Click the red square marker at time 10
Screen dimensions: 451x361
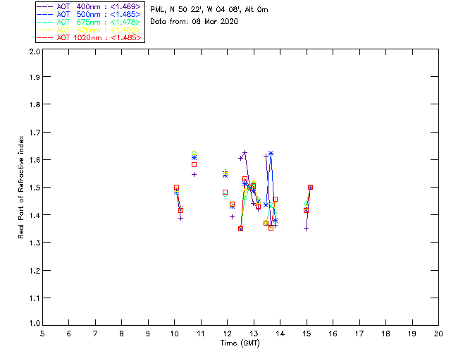point(176,188)
